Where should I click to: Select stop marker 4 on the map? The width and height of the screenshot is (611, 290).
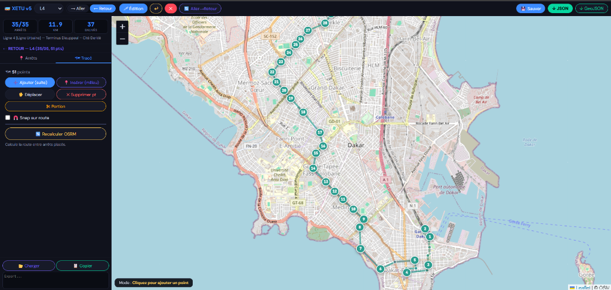(407, 273)
